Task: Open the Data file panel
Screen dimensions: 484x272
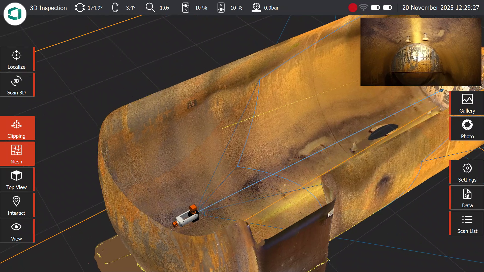Action: tap(467, 198)
